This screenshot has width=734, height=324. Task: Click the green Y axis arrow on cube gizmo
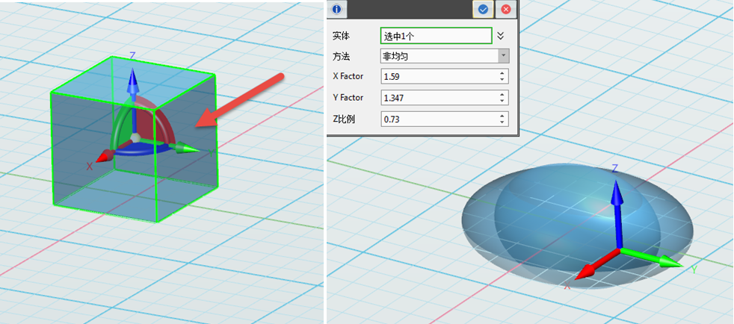(x=187, y=149)
